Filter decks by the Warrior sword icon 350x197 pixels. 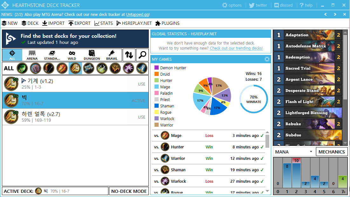coord(142,68)
